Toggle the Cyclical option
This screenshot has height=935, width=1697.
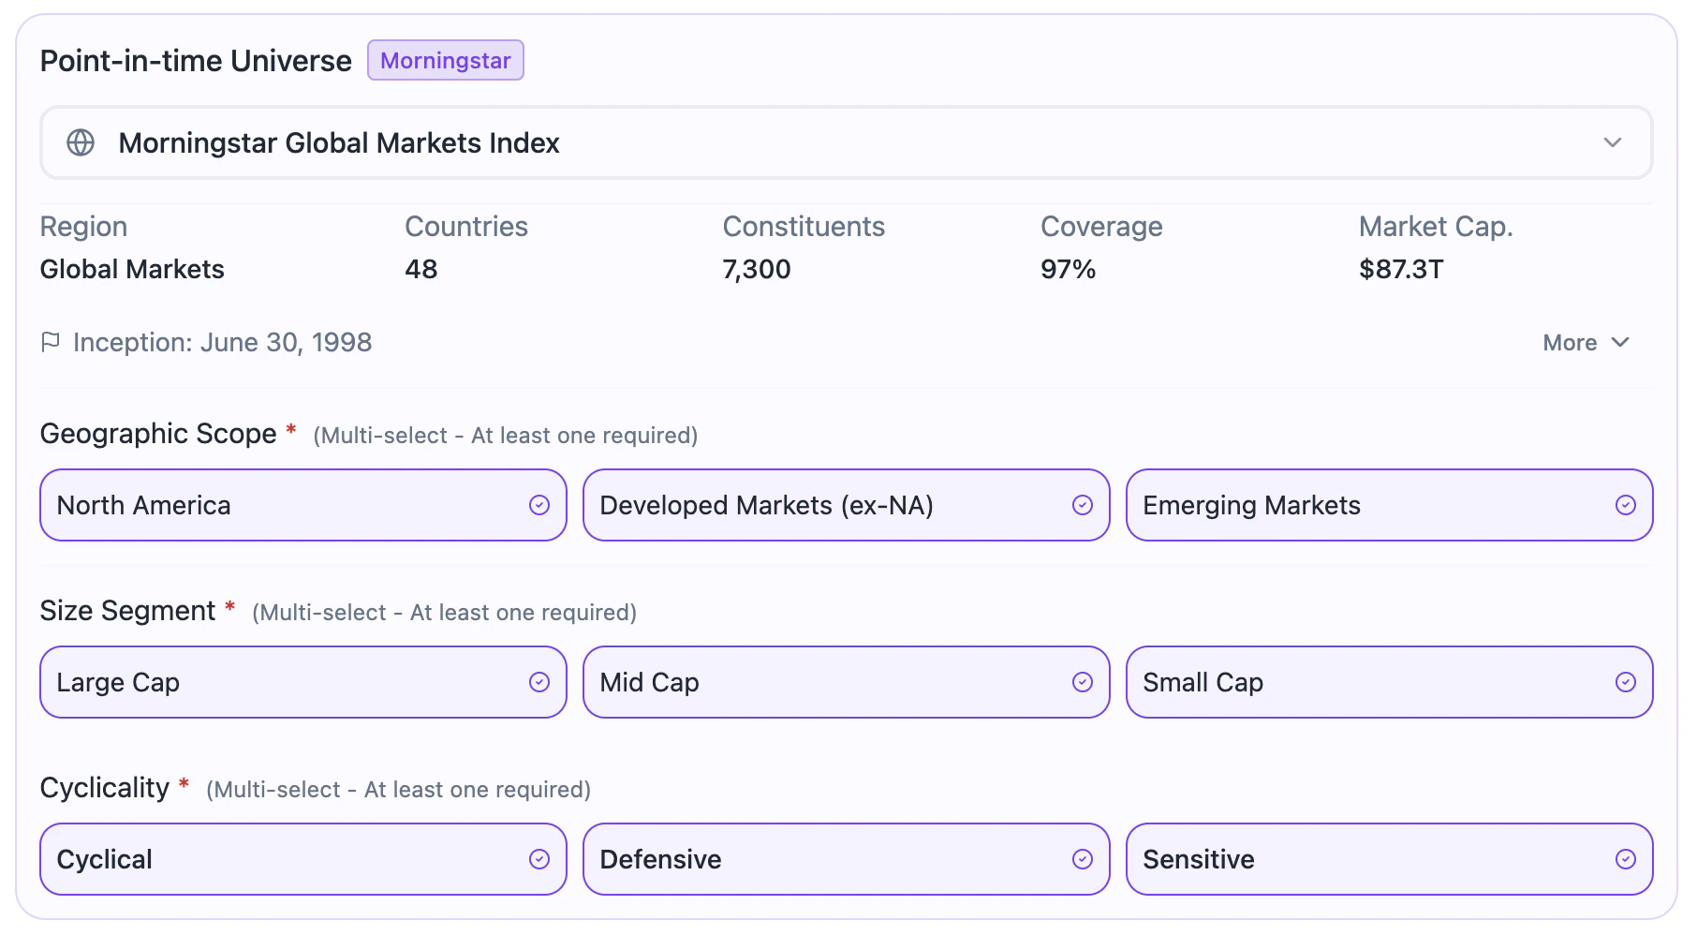tap(303, 859)
